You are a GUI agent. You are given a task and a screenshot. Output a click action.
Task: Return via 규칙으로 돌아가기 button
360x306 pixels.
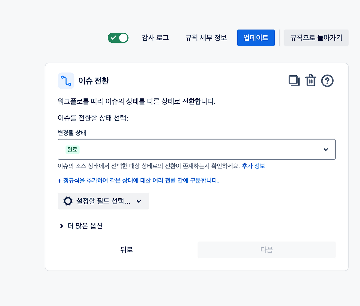tap(316, 38)
